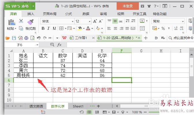Switch to page break view icon

click(97, 112)
